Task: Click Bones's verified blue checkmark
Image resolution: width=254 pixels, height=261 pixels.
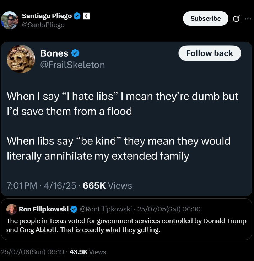Action: (75, 53)
